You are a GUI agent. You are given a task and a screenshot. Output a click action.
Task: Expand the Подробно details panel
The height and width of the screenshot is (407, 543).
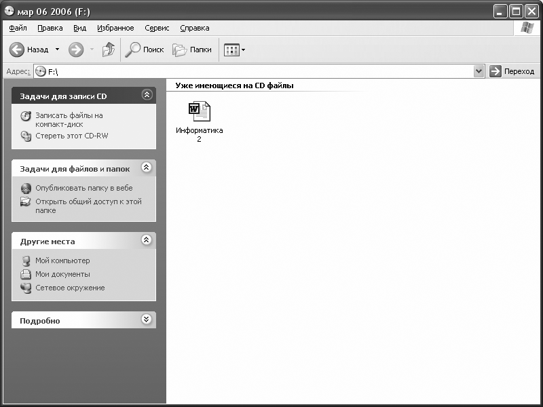[x=147, y=319]
